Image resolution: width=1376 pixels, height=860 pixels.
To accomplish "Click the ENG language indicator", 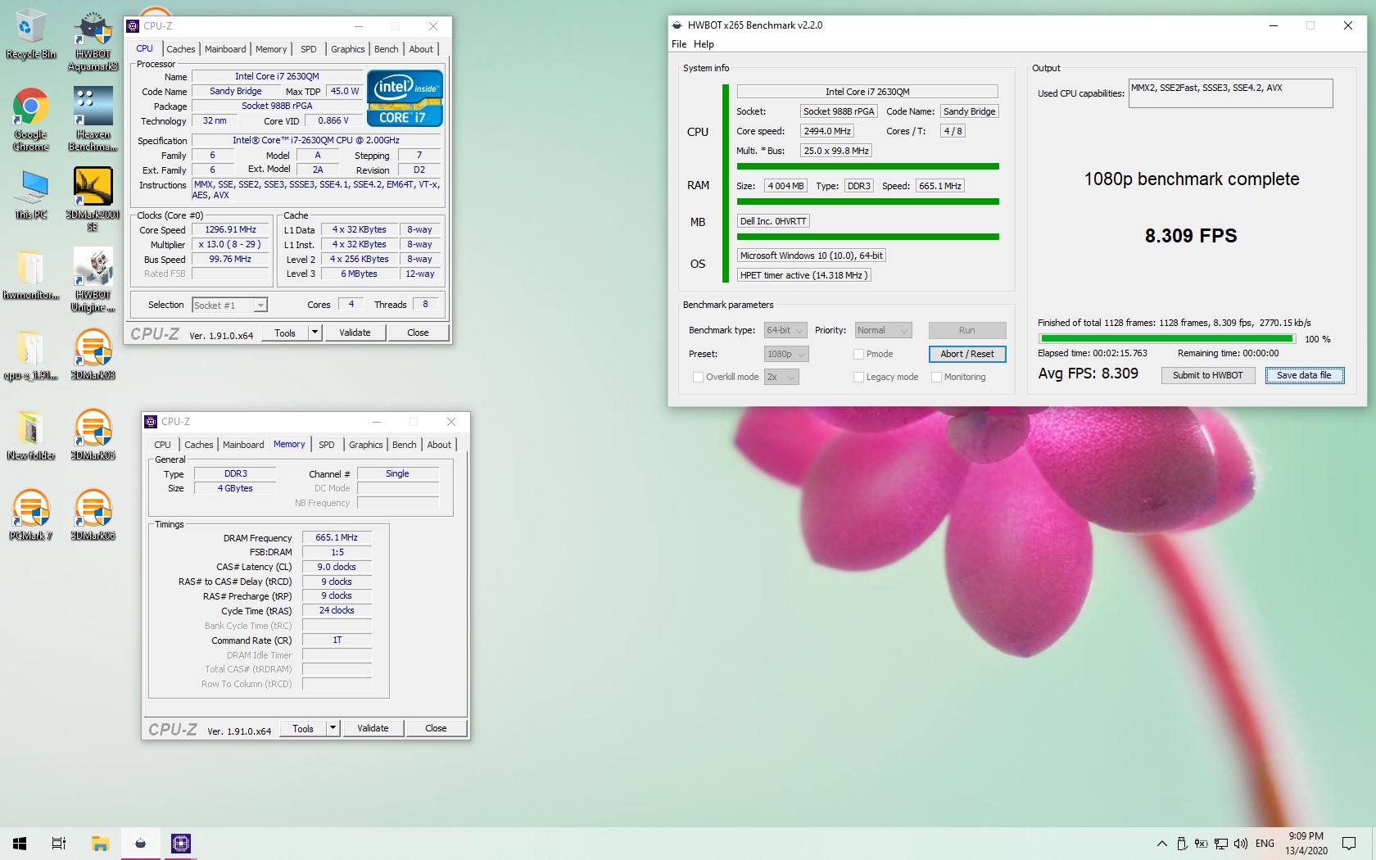I will point(1265,844).
